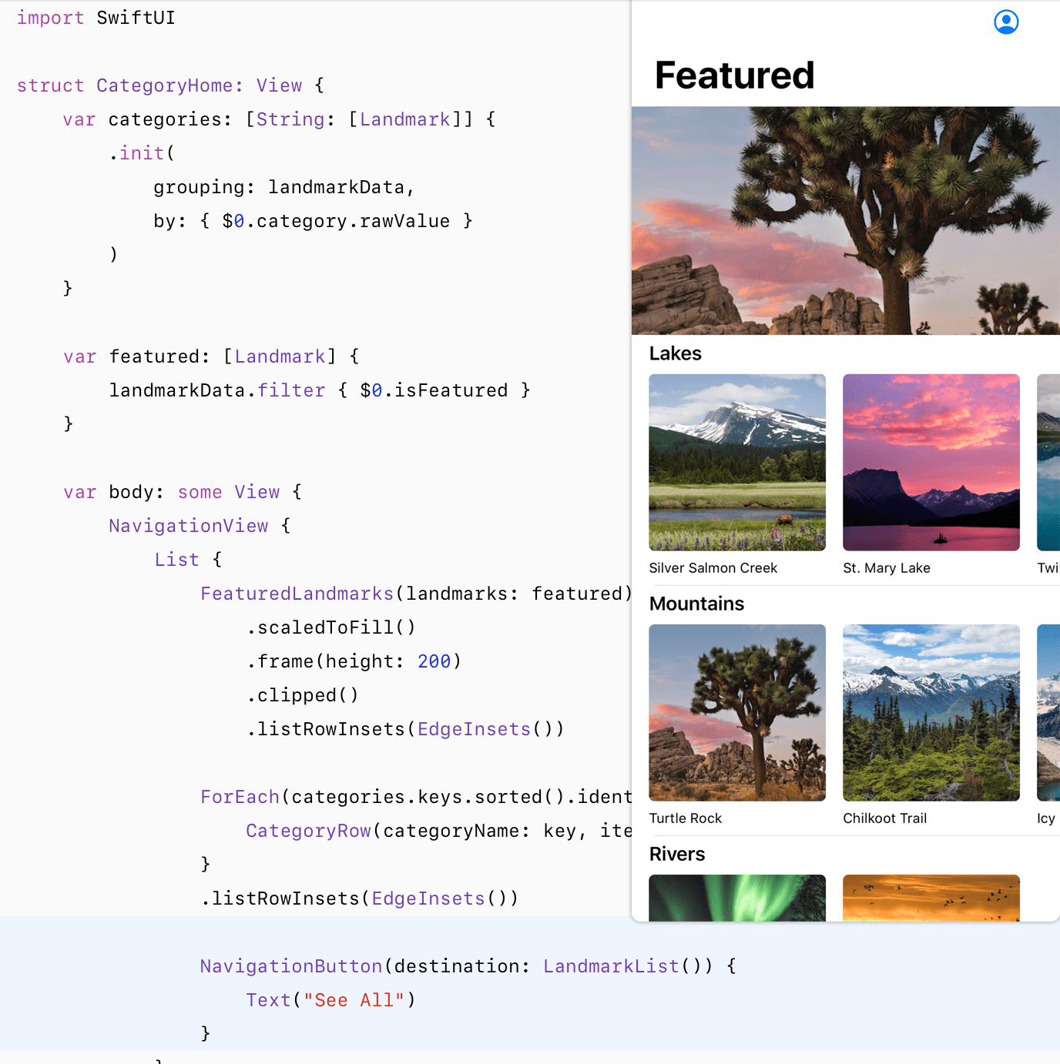Click the Turtle Rock caption text
This screenshot has height=1064, width=1060.
pyautogui.click(x=685, y=818)
